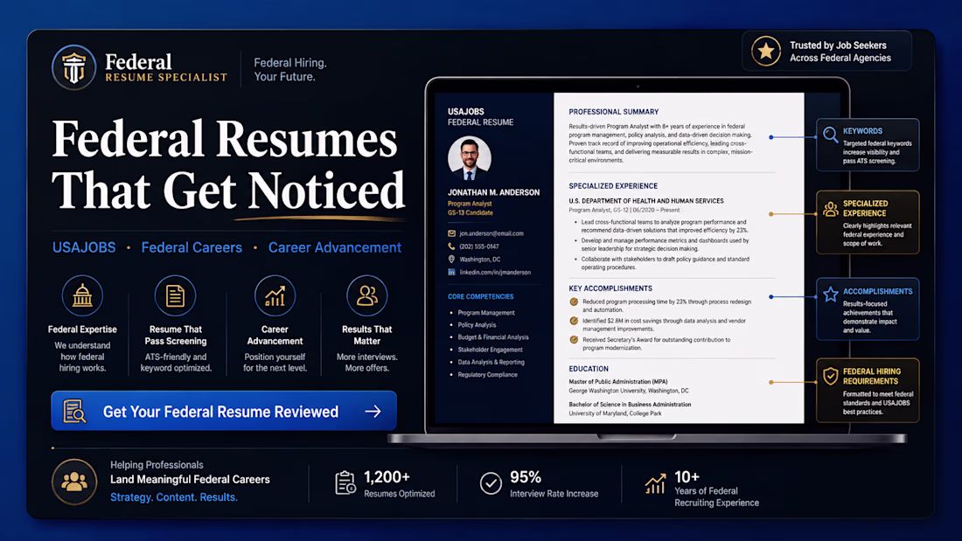Click the email envelope icon in the resume
Viewport: 962px width, 541px height.
tap(451, 233)
